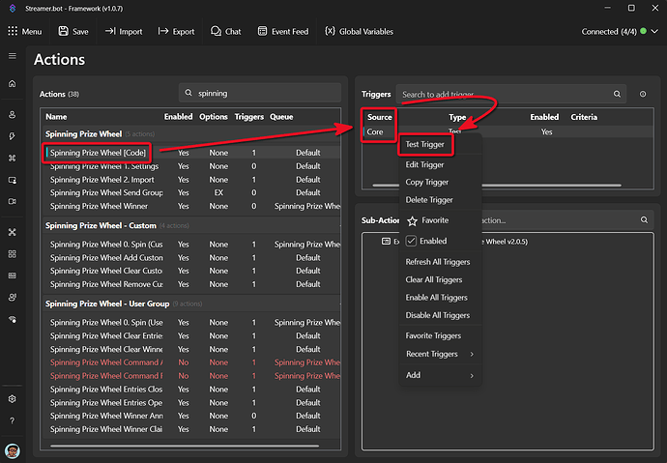
Task: Open the lightning bolt Actions sidebar icon
Action: click(x=13, y=136)
